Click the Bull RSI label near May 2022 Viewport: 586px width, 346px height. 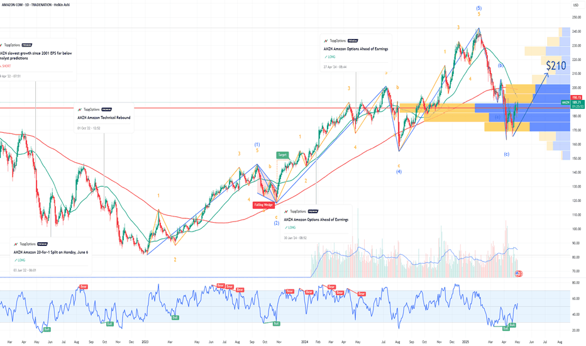(x=47, y=329)
